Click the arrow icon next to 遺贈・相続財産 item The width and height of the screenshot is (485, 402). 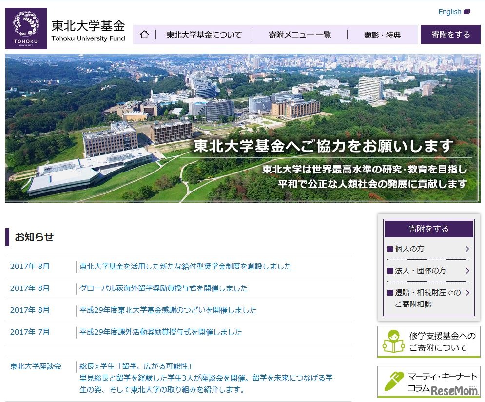point(467,293)
